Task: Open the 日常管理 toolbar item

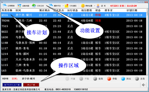Action: (9, 6)
